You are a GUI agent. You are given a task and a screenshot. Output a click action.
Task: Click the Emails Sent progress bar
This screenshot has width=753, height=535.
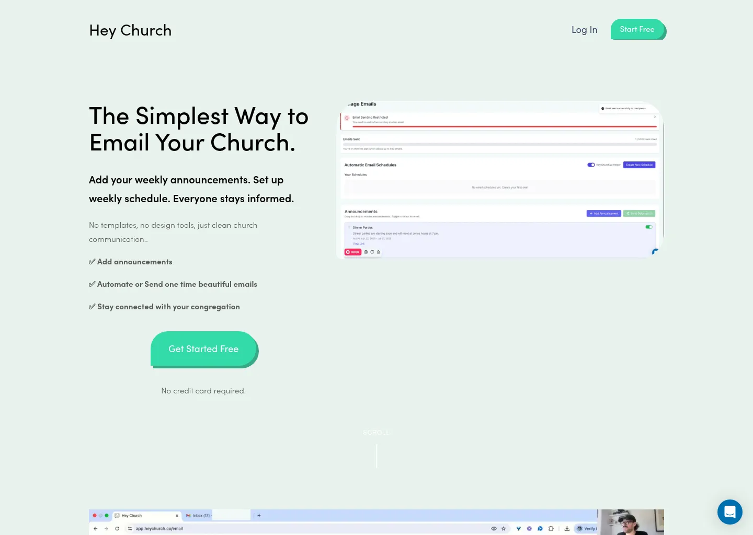(x=499, y=144)
